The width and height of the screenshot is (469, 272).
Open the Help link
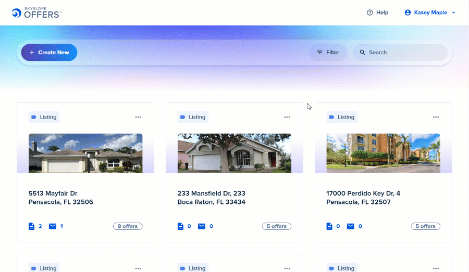point(377,12)
